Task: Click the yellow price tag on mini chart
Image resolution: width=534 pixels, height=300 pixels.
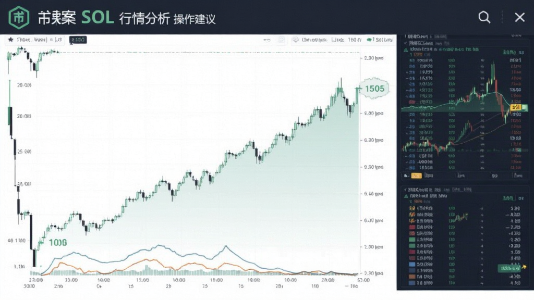Action: point(516,107)
